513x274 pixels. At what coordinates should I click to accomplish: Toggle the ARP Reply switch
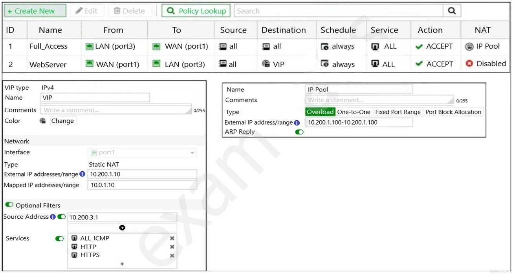(299, 132)
